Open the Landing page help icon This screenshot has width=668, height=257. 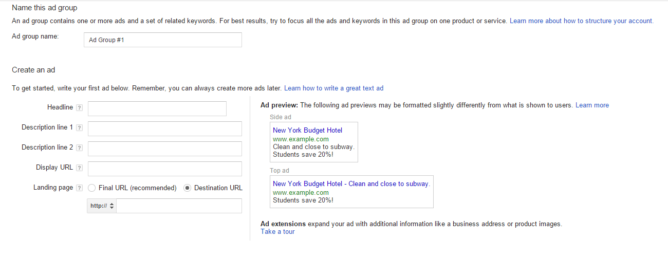tap(79, 188)
